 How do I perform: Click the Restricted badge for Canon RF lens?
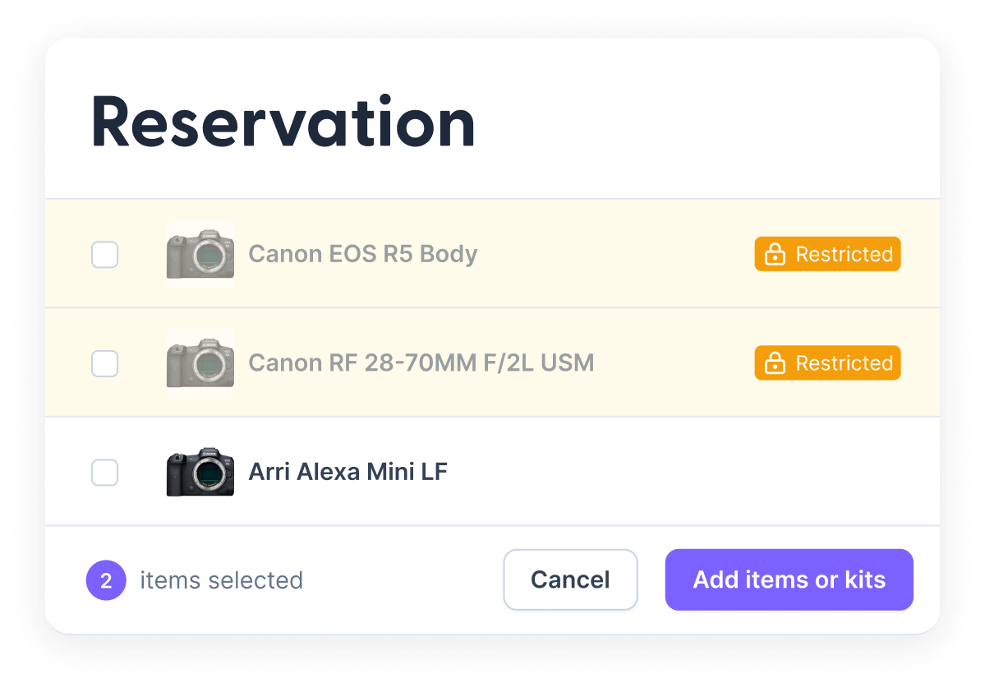tap(827, 362)
